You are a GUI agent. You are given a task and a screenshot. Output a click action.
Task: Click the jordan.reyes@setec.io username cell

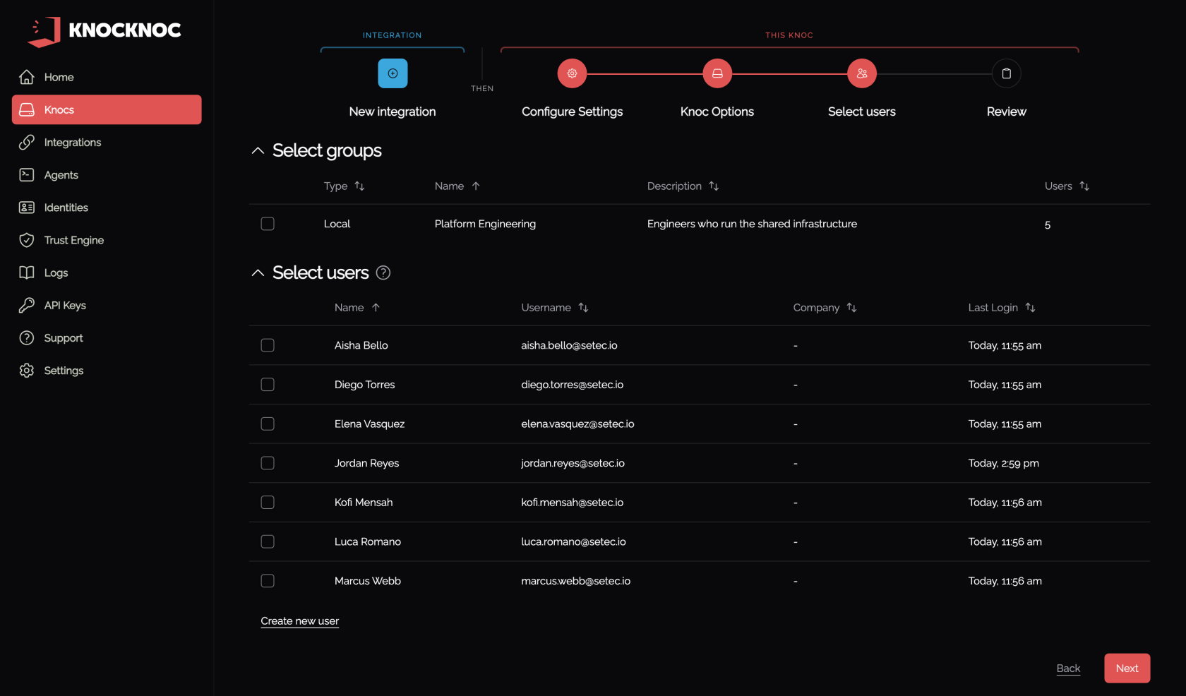pos(573,463)
